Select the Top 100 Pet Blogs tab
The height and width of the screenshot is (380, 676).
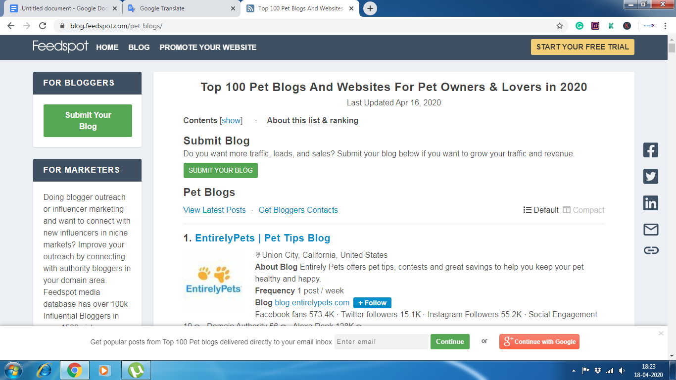300,8
